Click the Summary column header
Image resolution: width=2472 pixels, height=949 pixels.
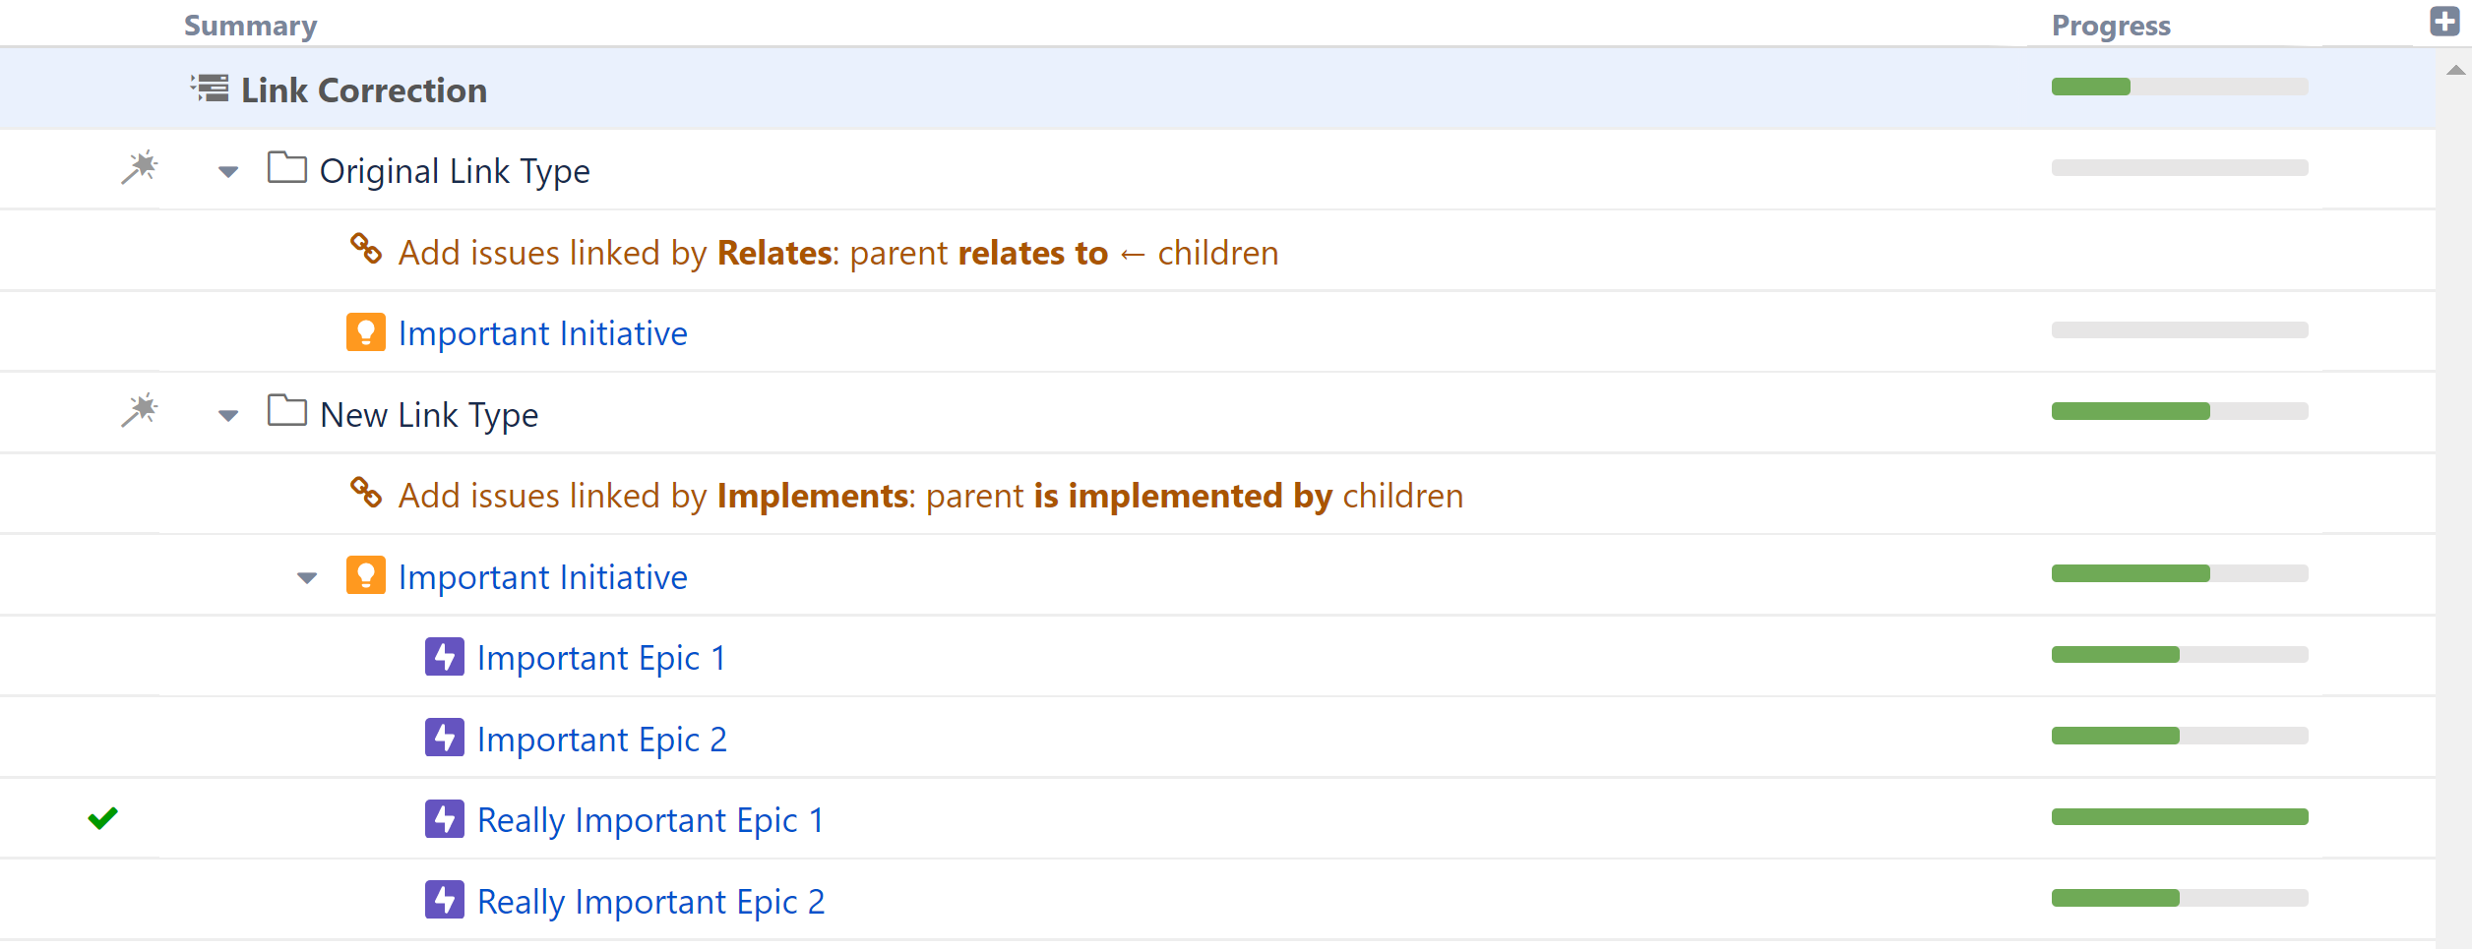250,25
